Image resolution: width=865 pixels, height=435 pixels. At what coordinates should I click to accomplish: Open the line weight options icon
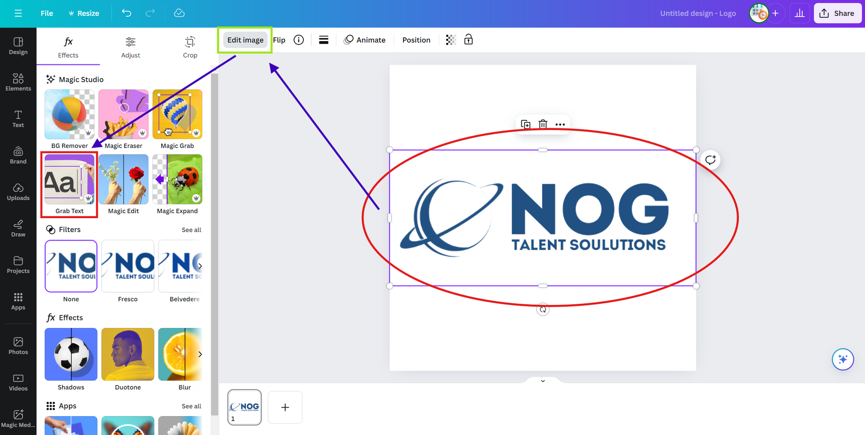[323, 40]
